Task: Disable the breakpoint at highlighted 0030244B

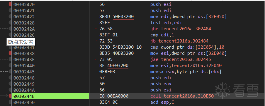Action: [10, 96]
